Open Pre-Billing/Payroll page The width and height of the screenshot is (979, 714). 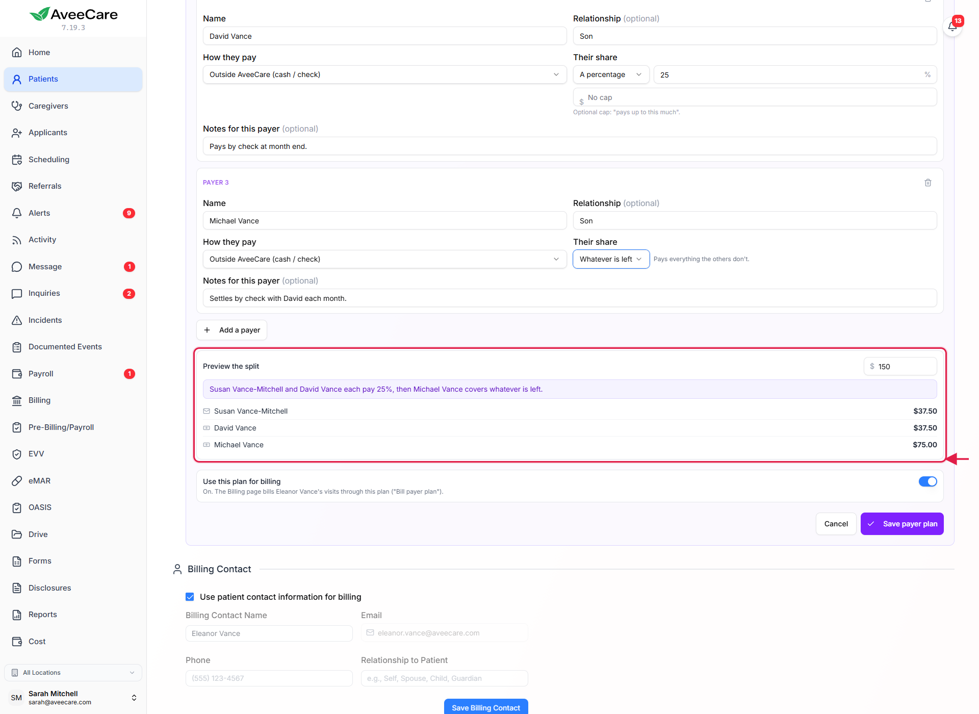[x=73, y=427]
